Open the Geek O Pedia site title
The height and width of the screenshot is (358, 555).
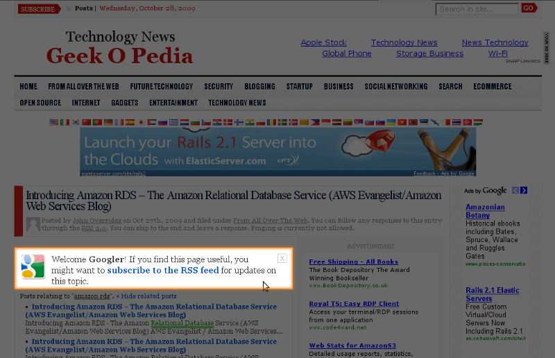119,55
